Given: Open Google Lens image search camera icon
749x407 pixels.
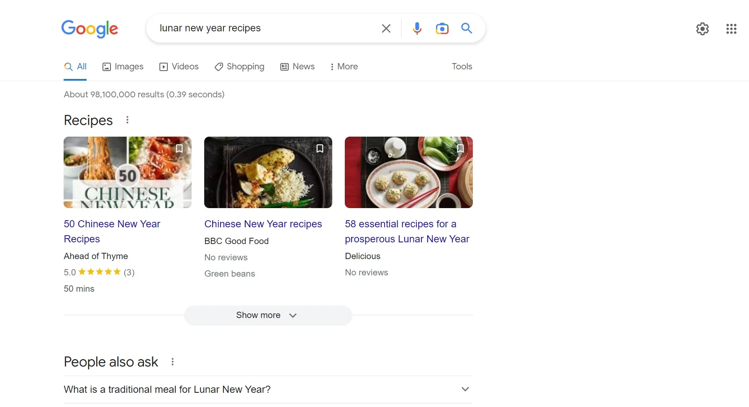Looking at the screenshot, I should click(x=442, y=28).
